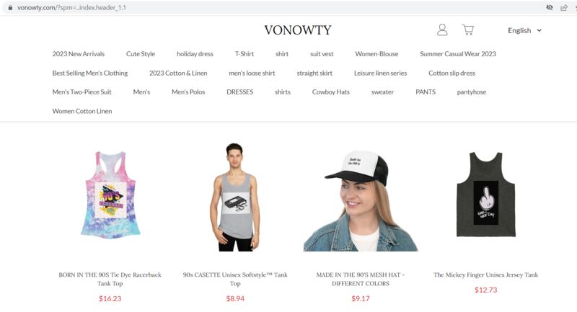Click the chevron next to English
Screen dimensions: 577x312
tap(539, 30)
